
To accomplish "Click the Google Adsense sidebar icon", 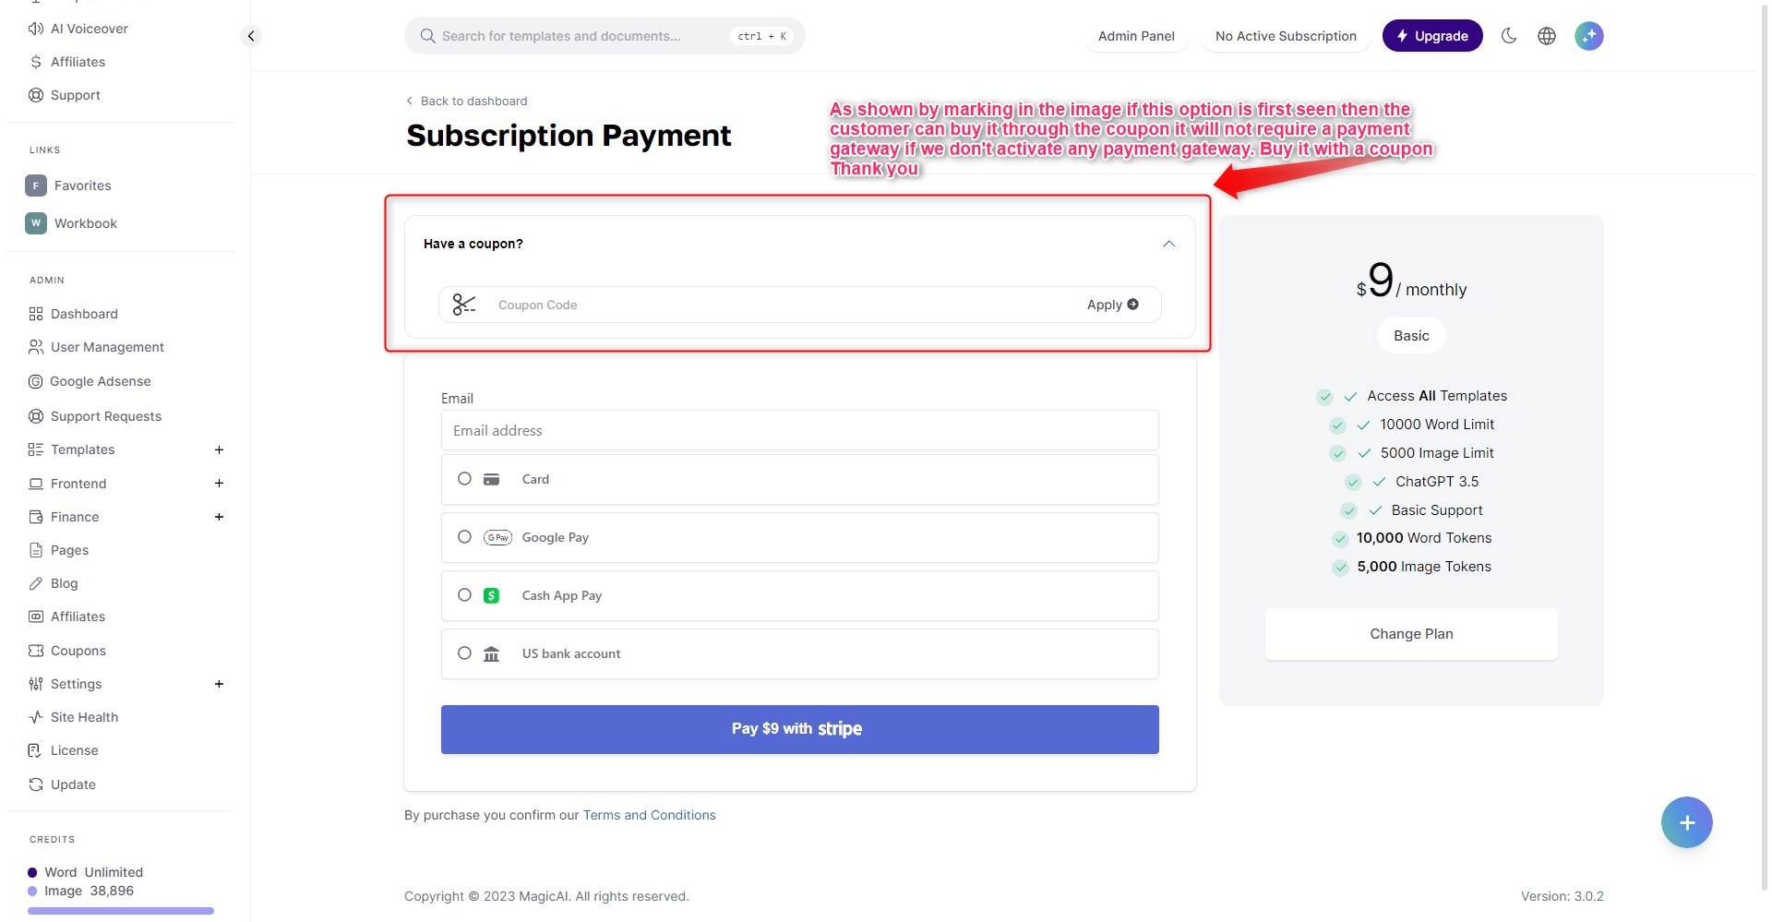I will [x=36, y=381].
